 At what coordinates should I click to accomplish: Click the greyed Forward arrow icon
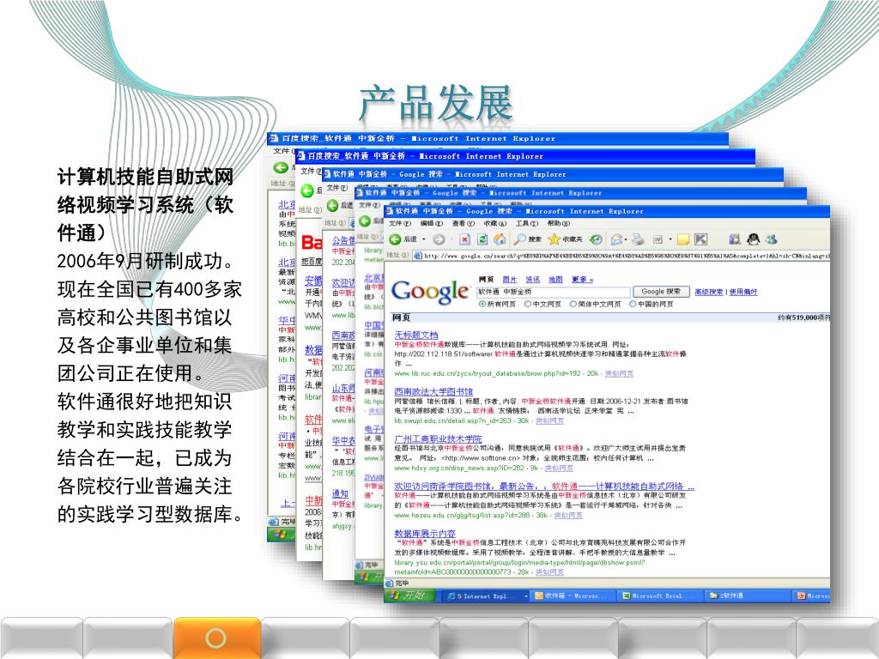439,239
